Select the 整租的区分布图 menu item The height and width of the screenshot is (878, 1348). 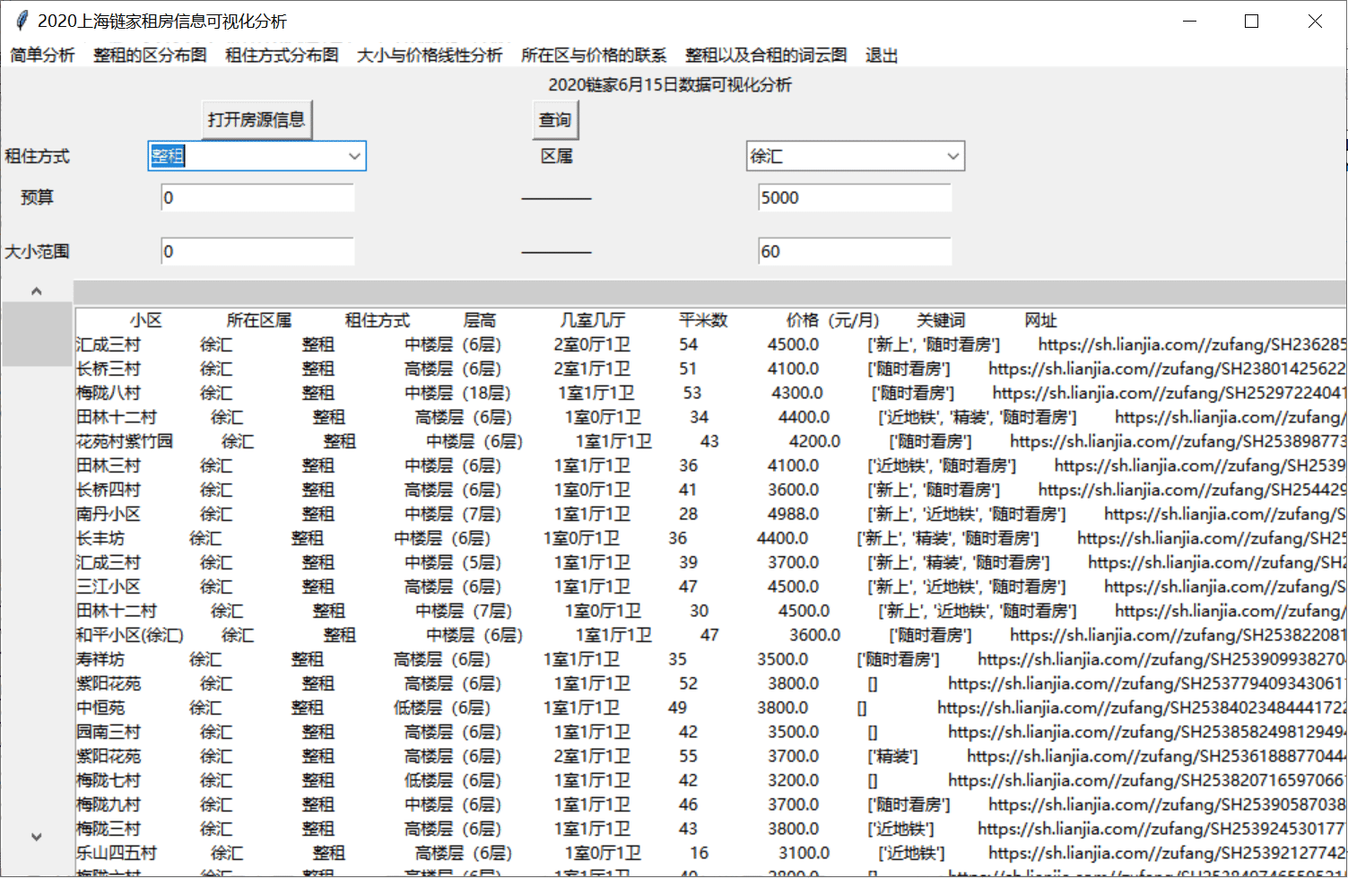pyautogui.click(x=150, y=55)
